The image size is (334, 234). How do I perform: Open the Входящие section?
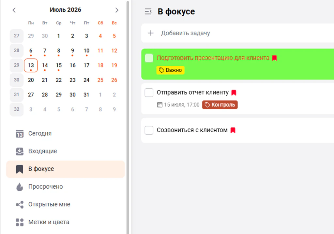click(x=65, y=151)
